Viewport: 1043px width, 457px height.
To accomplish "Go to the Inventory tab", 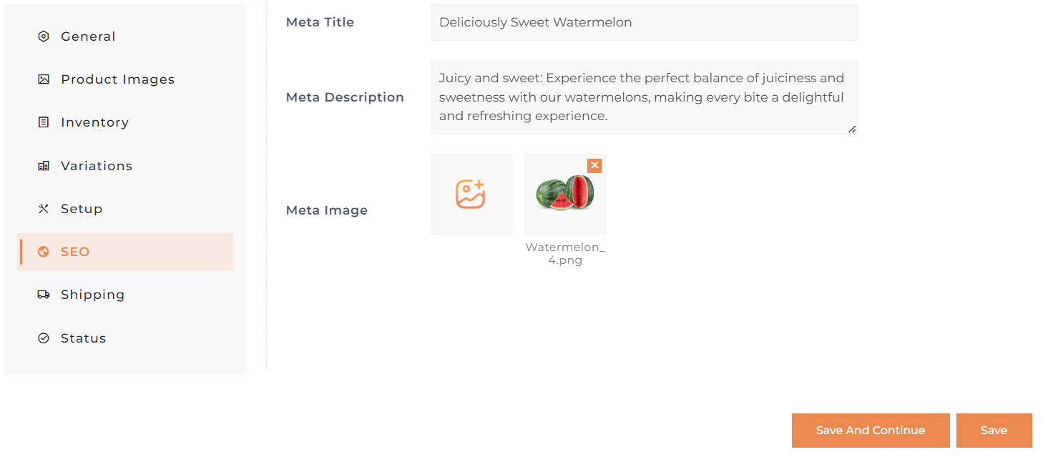I will coord(94,122).
